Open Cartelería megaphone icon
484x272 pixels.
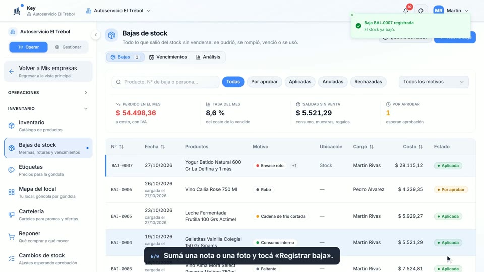pyautogui.click(x=12, y=215)
